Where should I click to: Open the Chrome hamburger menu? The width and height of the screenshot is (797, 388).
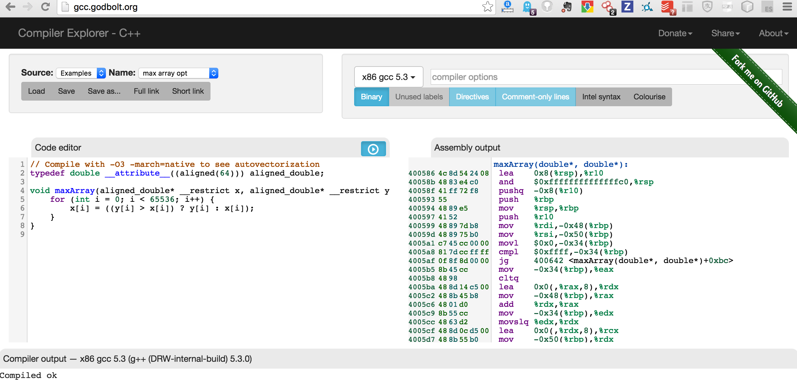tap(787, 7)
